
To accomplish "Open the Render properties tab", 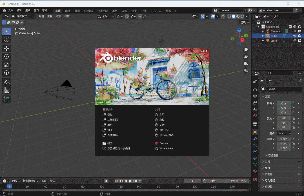I will pos(255,90).
